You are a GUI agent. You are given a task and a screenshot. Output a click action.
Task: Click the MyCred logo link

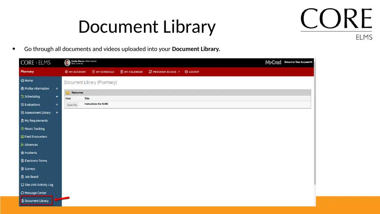(x=273, y=62)
